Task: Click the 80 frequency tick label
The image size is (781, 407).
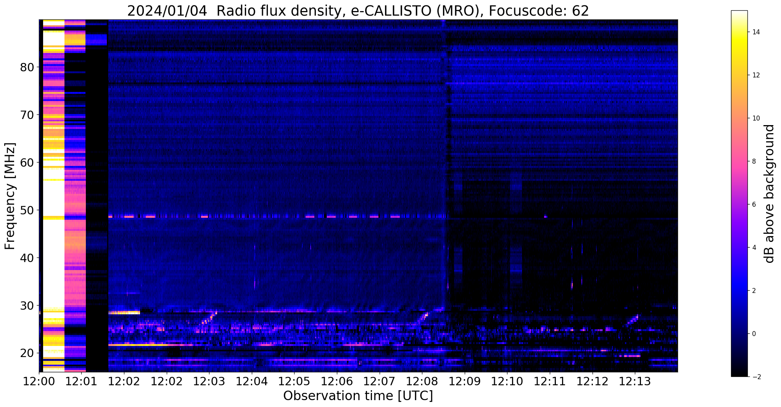Action: 27,67
